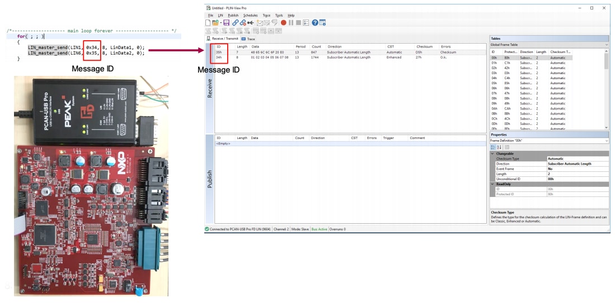Pause the trace recording
This screenshot has height=303, width=615.
point(291,23)
